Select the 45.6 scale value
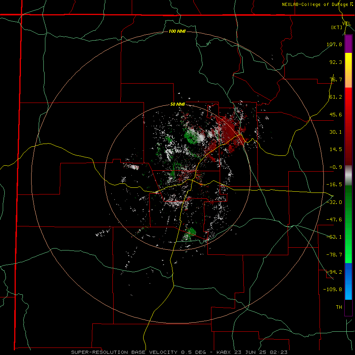Screen dimensions: 355x355 coord(336,114)
